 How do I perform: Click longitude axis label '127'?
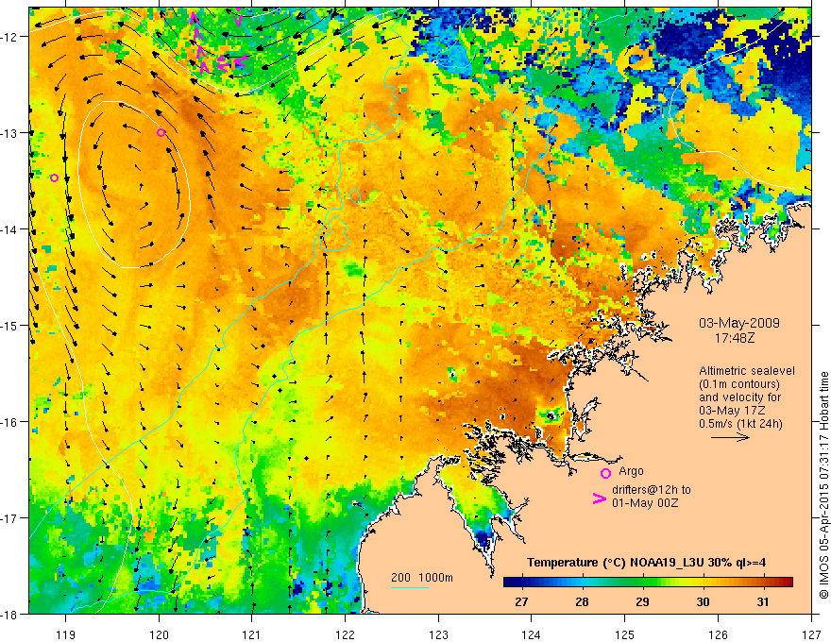tap(811, 634)
